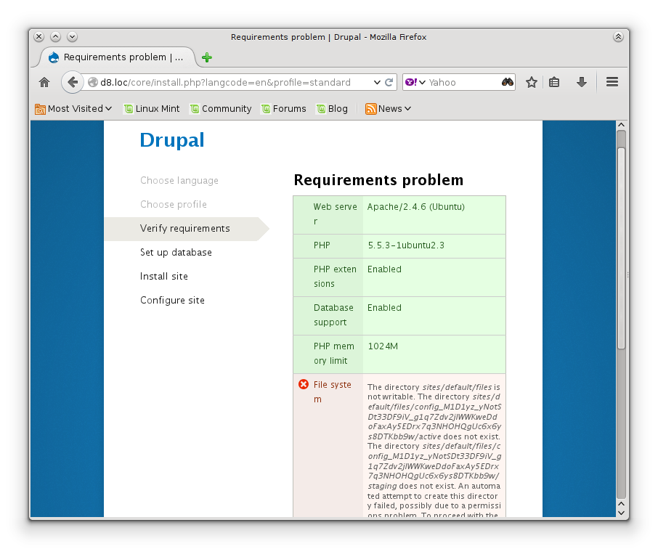This screenshot has height=549, width=658.
Task: Click the Community bookmark icon
Action: click(x=195, y=109)
